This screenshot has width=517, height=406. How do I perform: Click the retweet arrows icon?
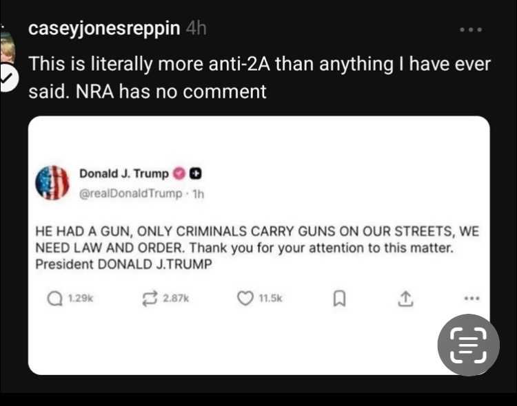click(149, 298)
